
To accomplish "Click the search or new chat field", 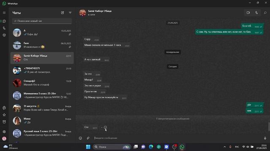I will [x=42, y=21].
